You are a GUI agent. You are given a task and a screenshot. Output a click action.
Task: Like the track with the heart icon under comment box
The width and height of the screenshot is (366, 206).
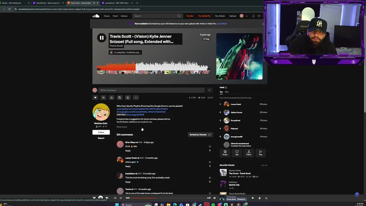[x=96, y=98]
